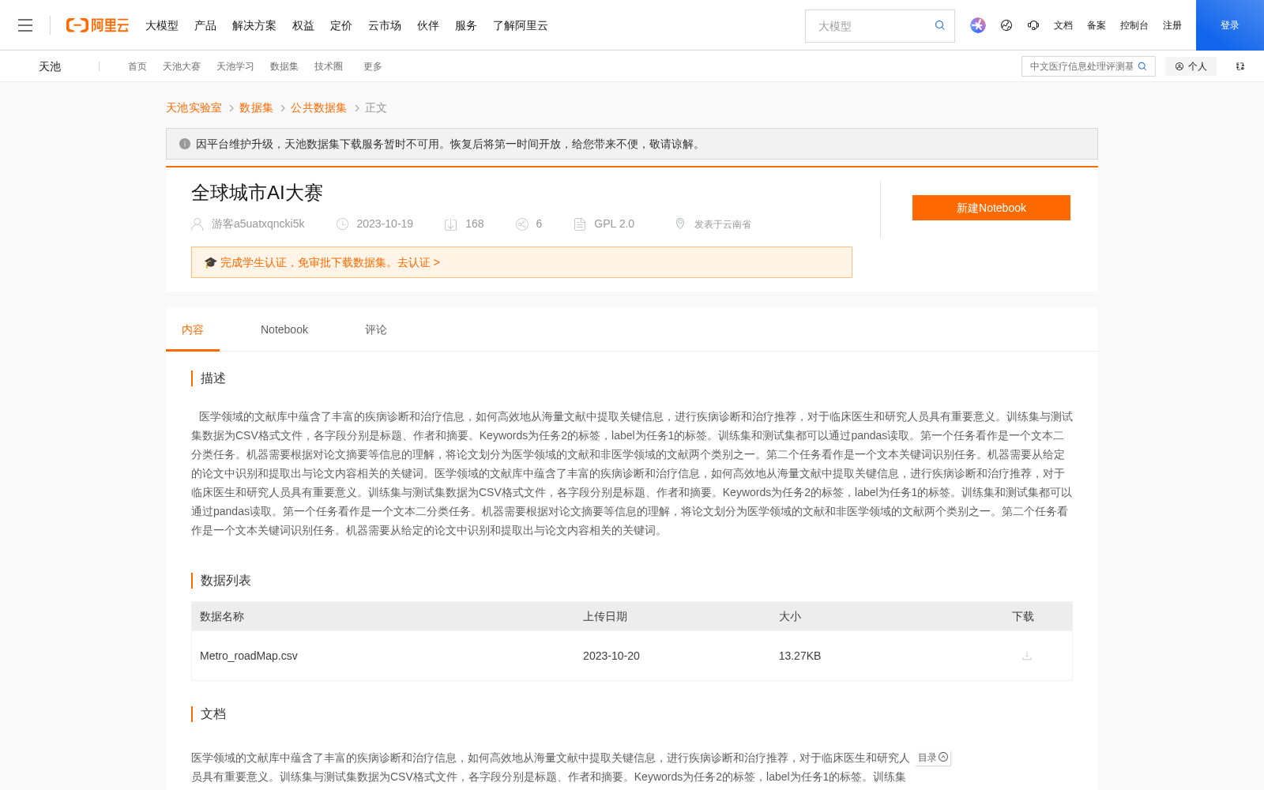This screenshot has width=1264, height=790.
Task: Click the 公共数据集 breadcrumb
Action: click(x=318, y=107)
